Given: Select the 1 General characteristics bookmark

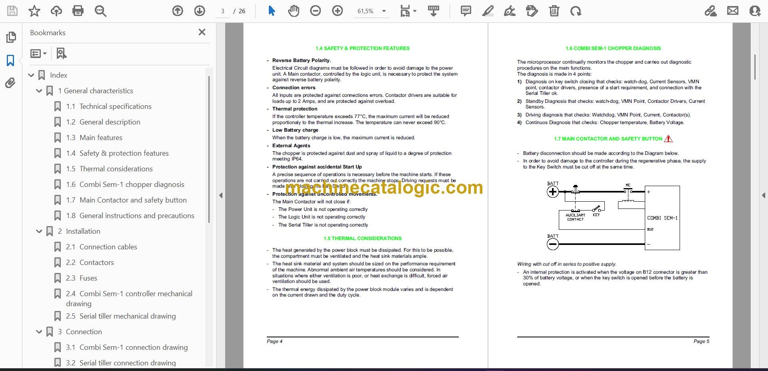Looking at the screenshot, I should coord(96,91).
